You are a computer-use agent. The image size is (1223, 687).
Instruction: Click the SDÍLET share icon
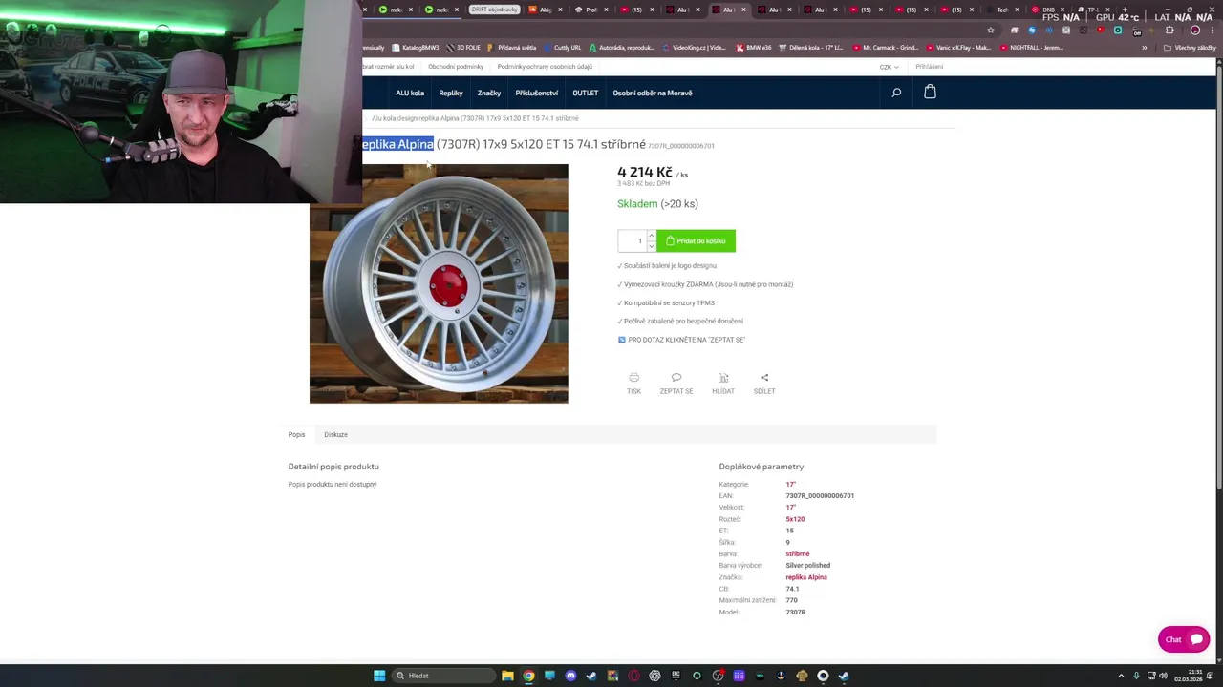click(x=764, y=378)
